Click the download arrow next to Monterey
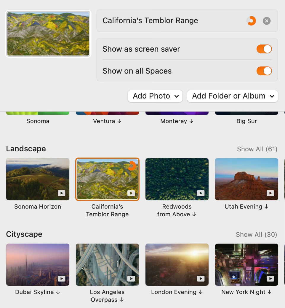285x308 pixels. click(x=191, y=121)
